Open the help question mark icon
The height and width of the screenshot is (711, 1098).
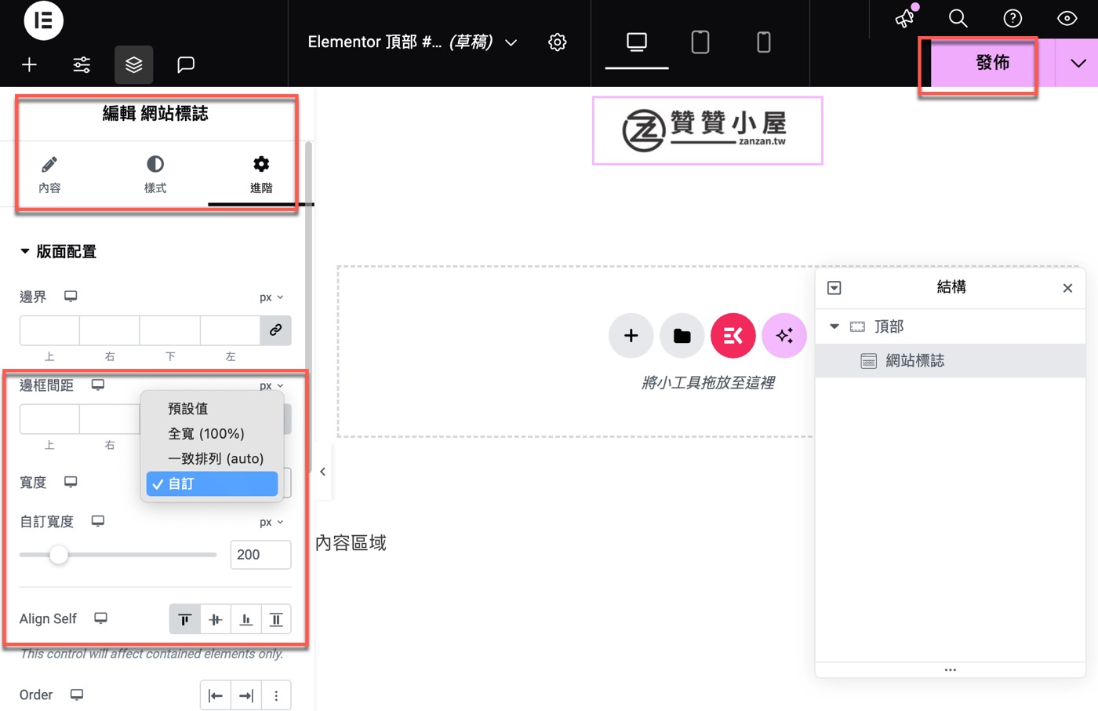pyautogui.click(x=1013, y=18)
